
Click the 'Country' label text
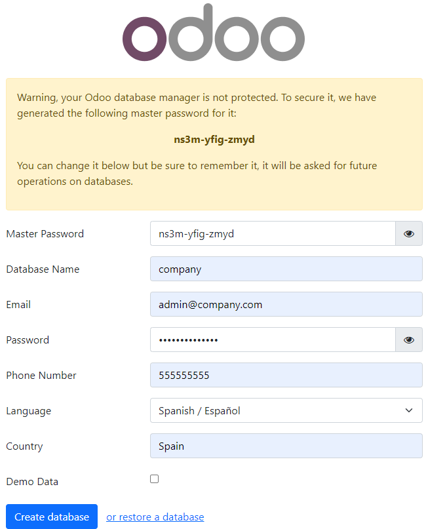(24, 446)
